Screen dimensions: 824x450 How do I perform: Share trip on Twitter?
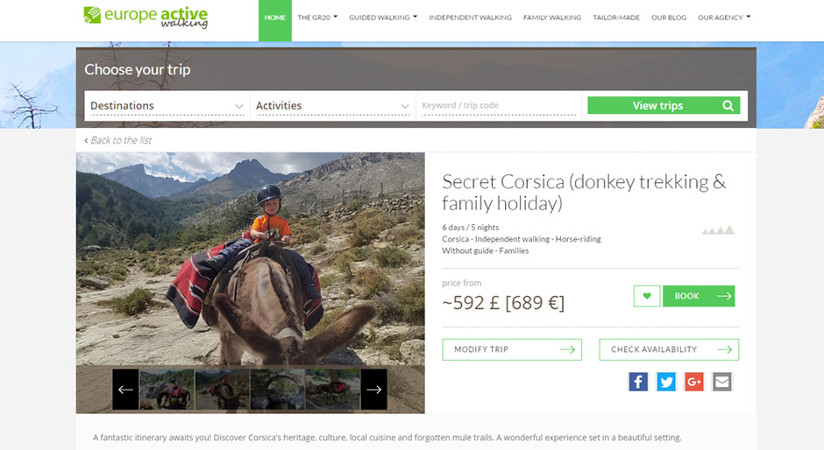coord(666,382)
